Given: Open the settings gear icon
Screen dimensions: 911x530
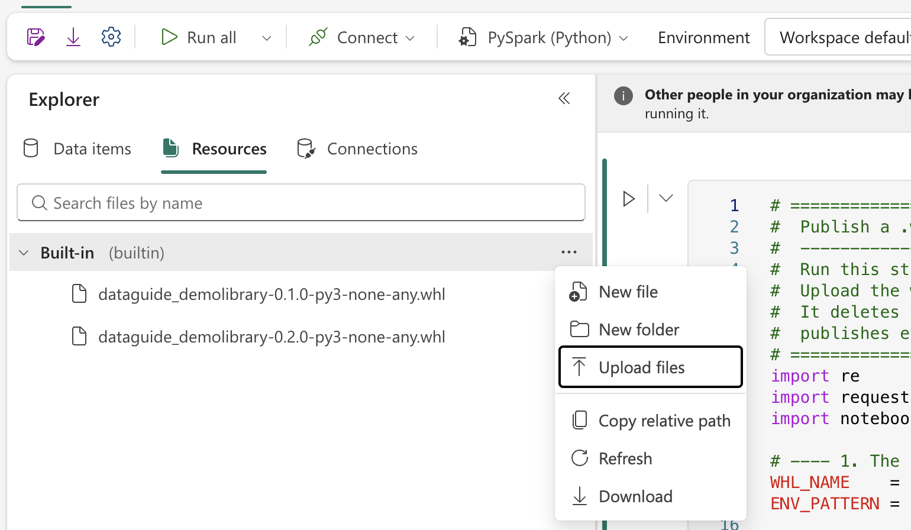Looking at the screenshot, I should coord(111,37).
